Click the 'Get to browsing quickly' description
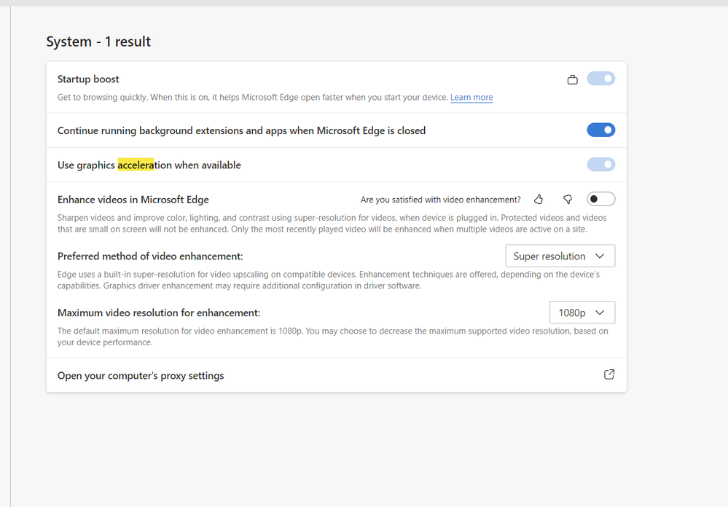Image resolution: width=728 pixels, height=507 pixels. point(253,98)
